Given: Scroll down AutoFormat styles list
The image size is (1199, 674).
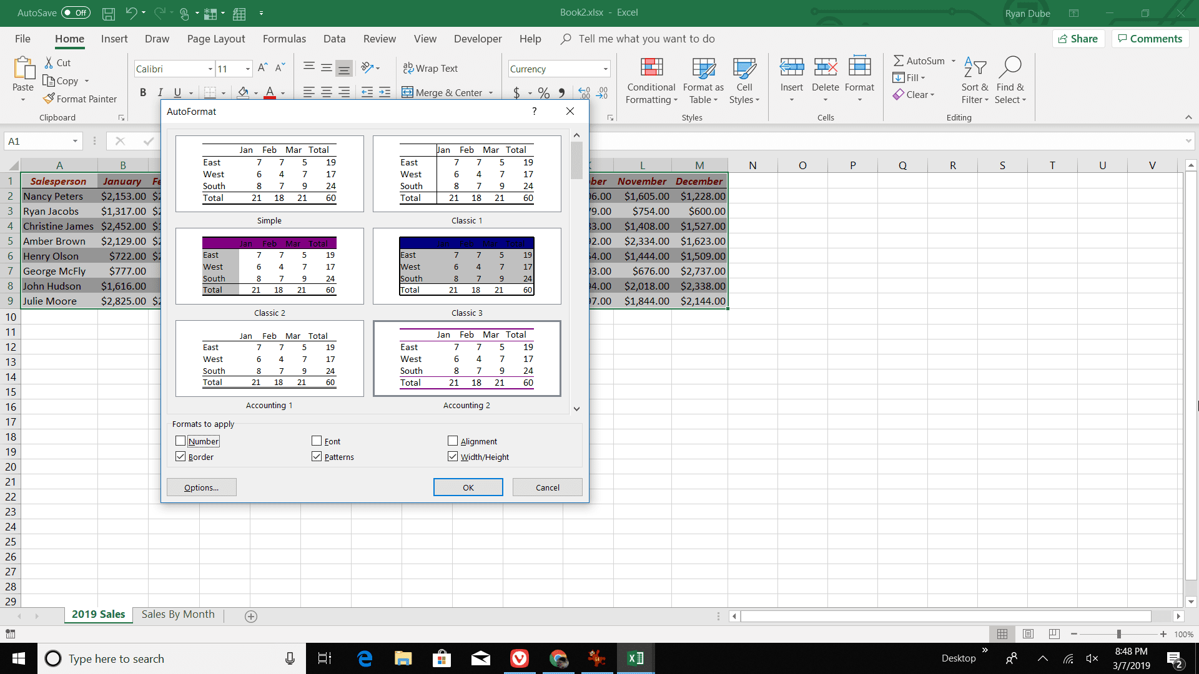Looking at the screenshot, I should pos(576,409).
